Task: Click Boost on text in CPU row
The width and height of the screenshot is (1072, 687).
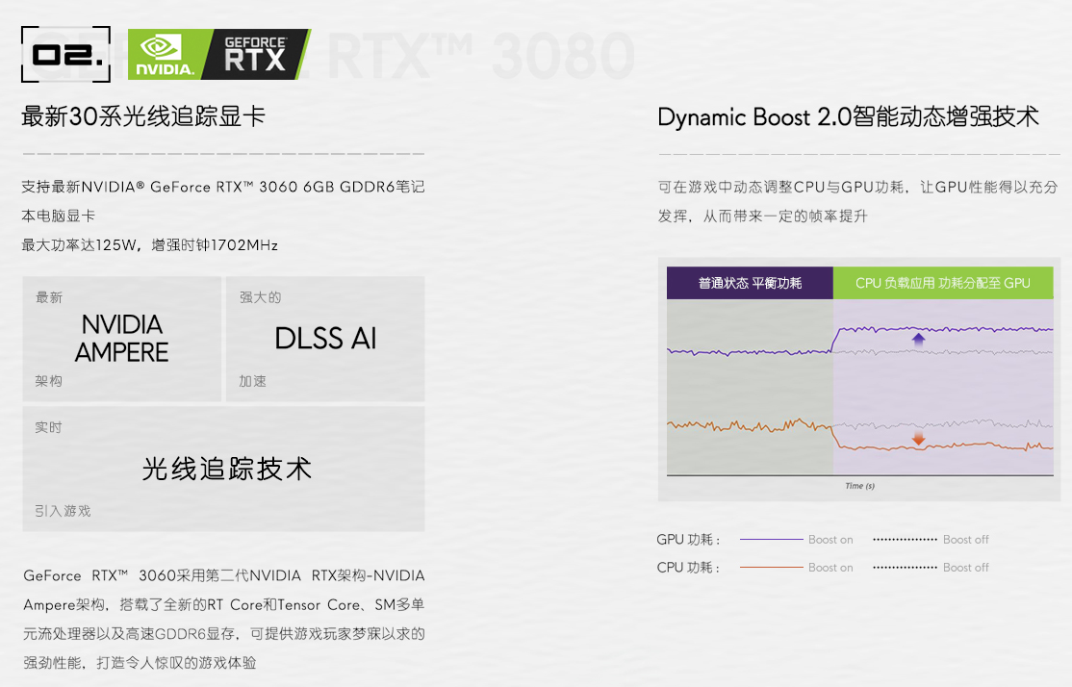Action: point(830,568)
